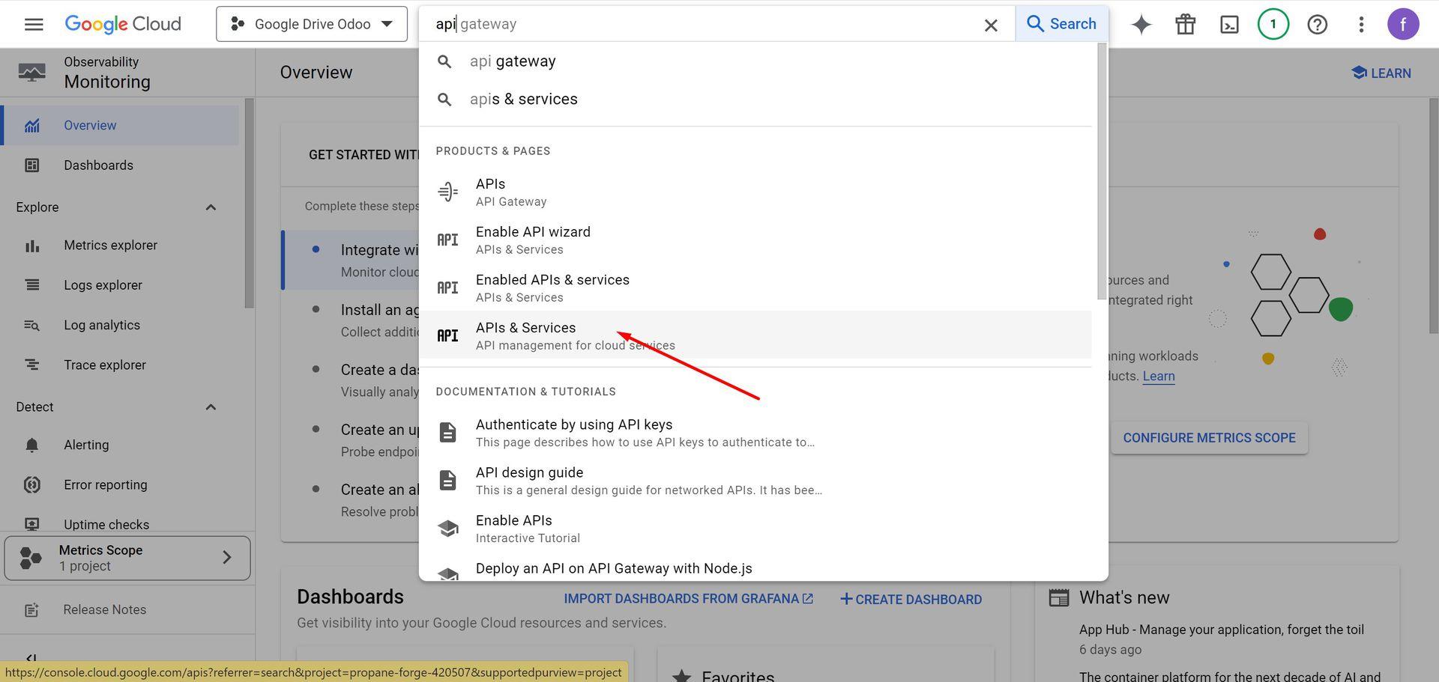Click the Enable API wizard API icon
Image resolution: width=1439 pixels, height=682 pixels.
pyautogui.click(x=447, y=240)
